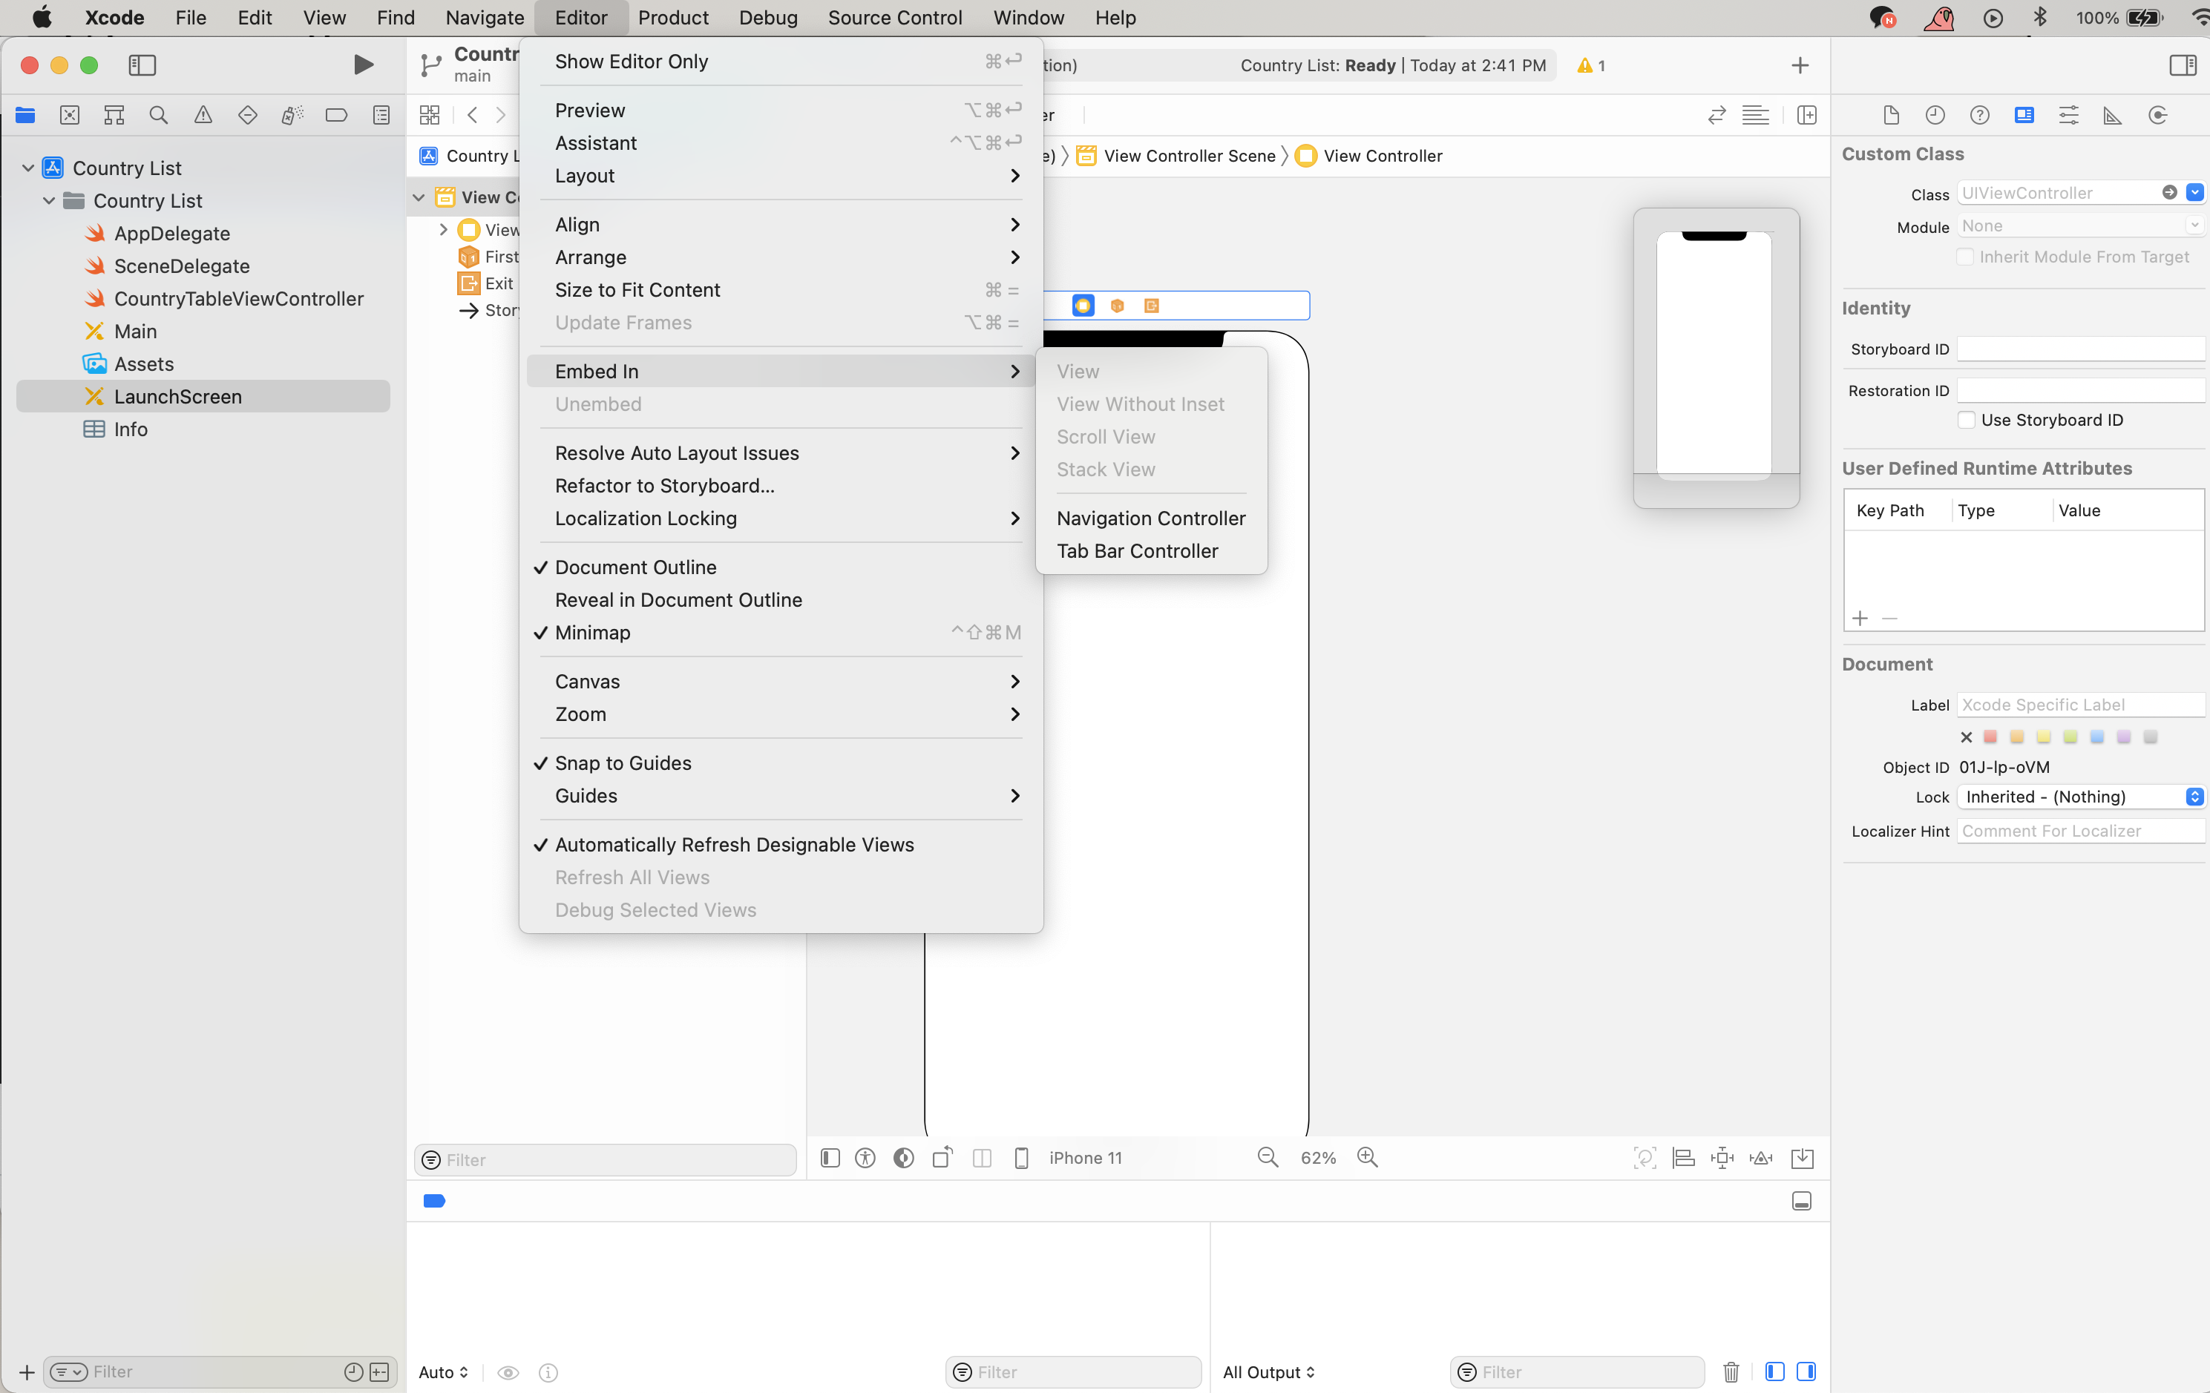
Task: Toggle the document outline button
Action: pyautogui.click(x=830, y=1157)
